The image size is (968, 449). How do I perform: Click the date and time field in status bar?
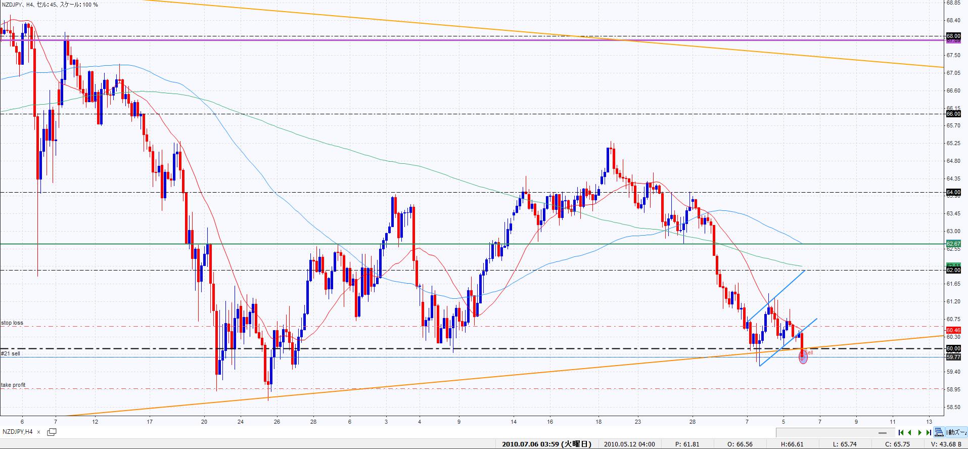546,444
